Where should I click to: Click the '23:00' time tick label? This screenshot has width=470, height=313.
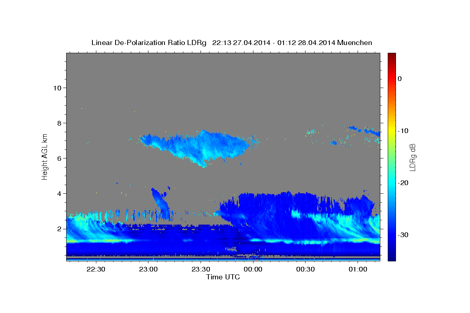(148, 269)
